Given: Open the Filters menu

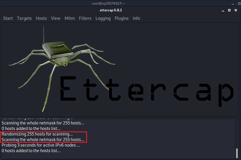Looking at the screenshot, I should point(85,18).
